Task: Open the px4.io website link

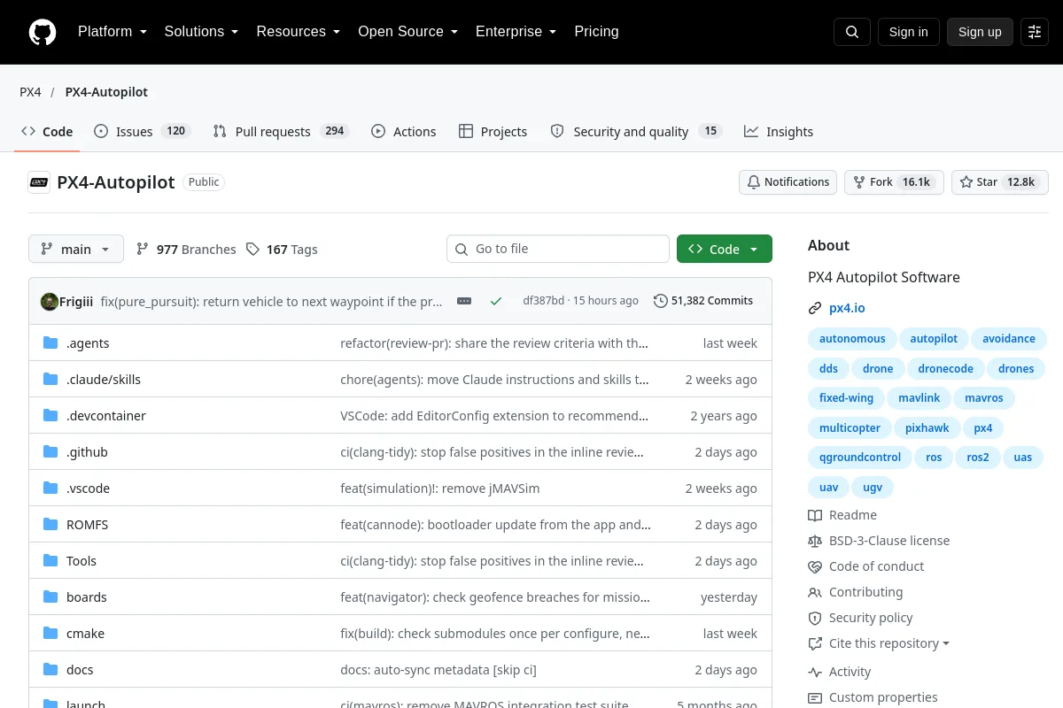Action: [847, 308]
